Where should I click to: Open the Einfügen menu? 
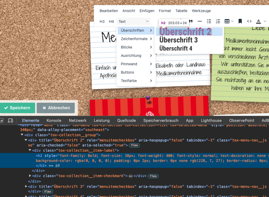coord(147,11)
